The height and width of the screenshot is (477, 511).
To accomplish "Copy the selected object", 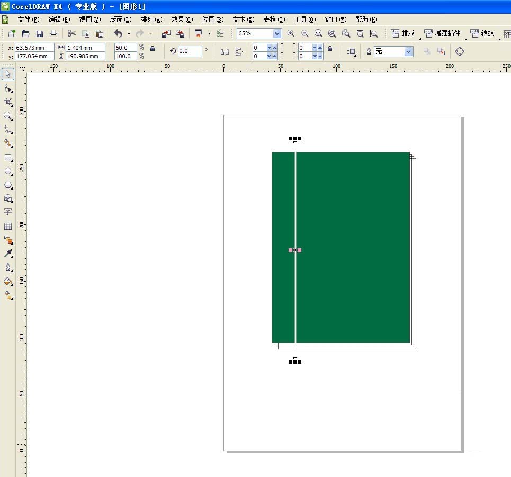I will [x=86, y=33].
